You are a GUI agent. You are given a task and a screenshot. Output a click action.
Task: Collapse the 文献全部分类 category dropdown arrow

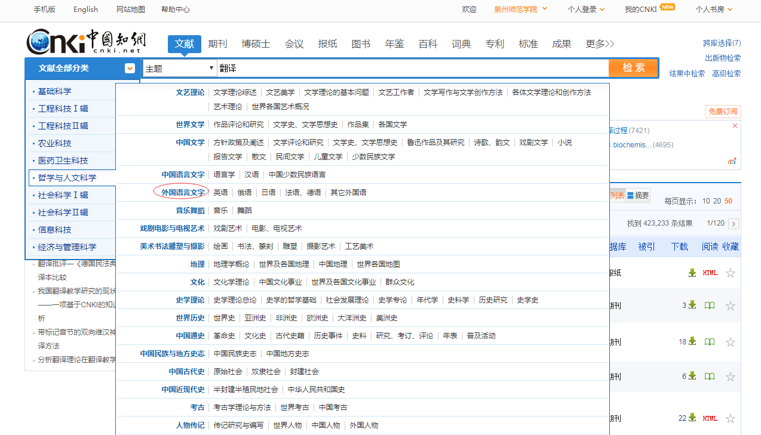tap(130, 69)
